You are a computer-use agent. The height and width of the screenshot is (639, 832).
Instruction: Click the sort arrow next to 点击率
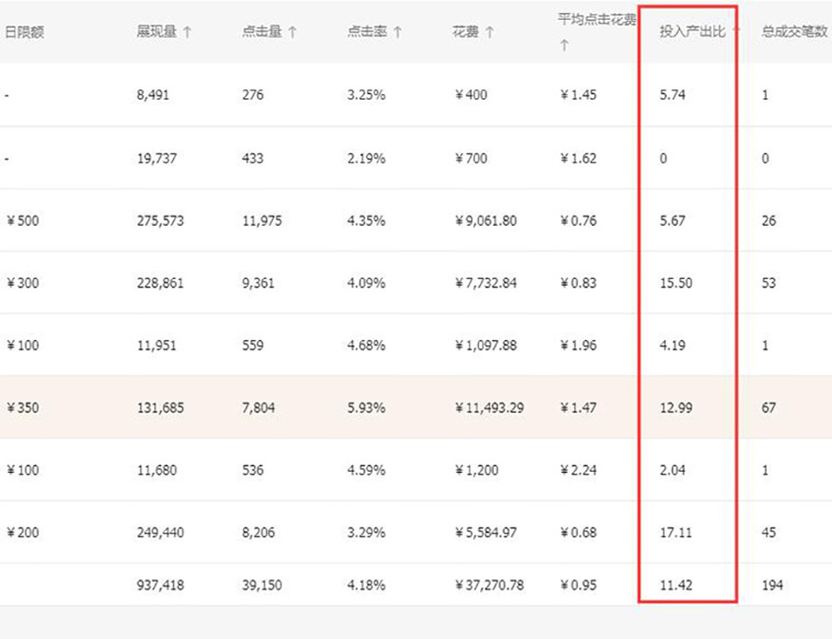398,32
